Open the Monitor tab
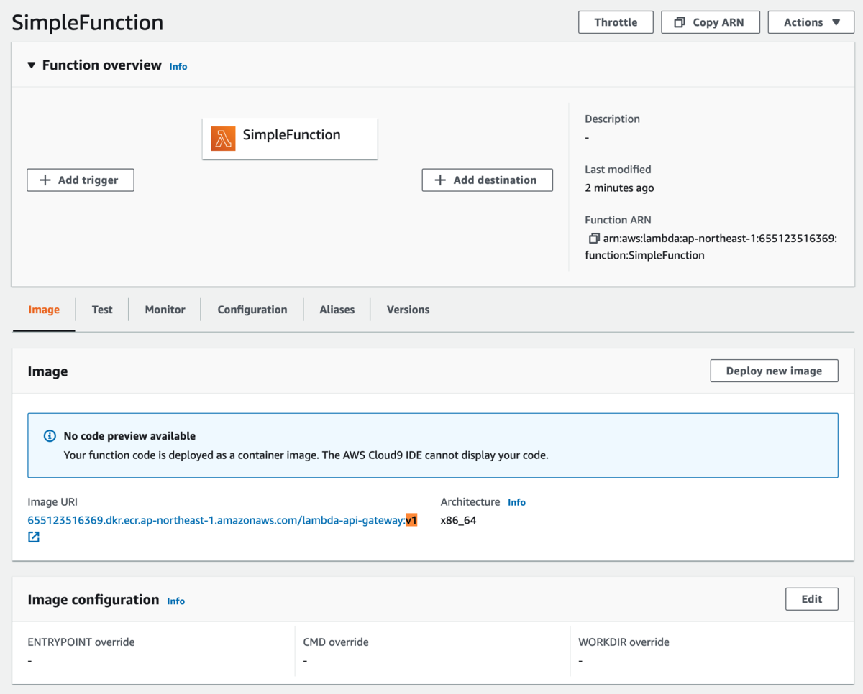 coord(165,310)
